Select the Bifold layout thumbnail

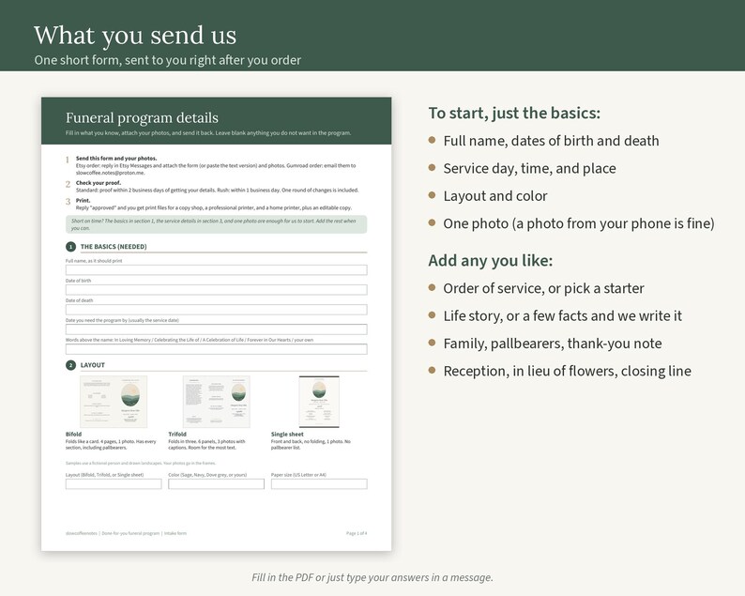point(114,402)
